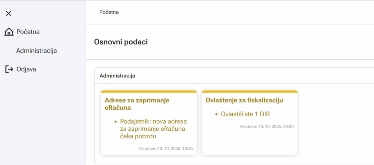Open Početna from the sidebar menu
Screen dimensions: 374x165
pyautogui.click(x=28, y=32)
